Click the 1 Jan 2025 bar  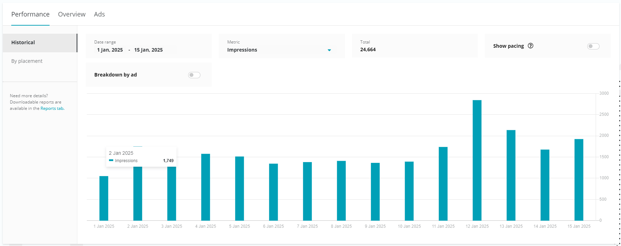click(104, 198)
